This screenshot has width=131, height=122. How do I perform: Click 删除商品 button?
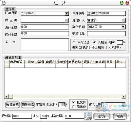point(28,105)
